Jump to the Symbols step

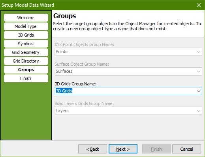coord(26,44)
